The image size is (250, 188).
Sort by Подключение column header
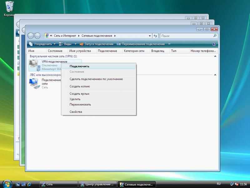pyautogui.click(x=109, y=51)
